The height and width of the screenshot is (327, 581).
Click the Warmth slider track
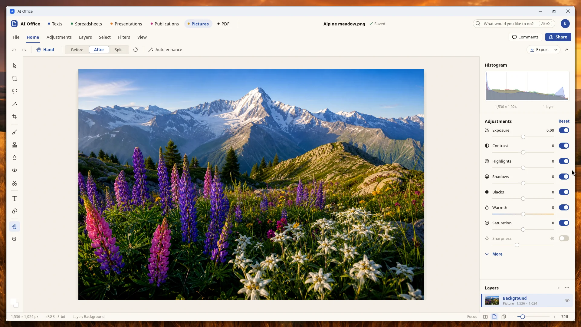click(523, 214)
